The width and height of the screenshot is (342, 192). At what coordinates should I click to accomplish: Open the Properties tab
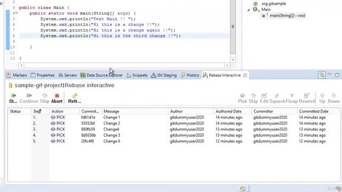[x=43, y=75]
